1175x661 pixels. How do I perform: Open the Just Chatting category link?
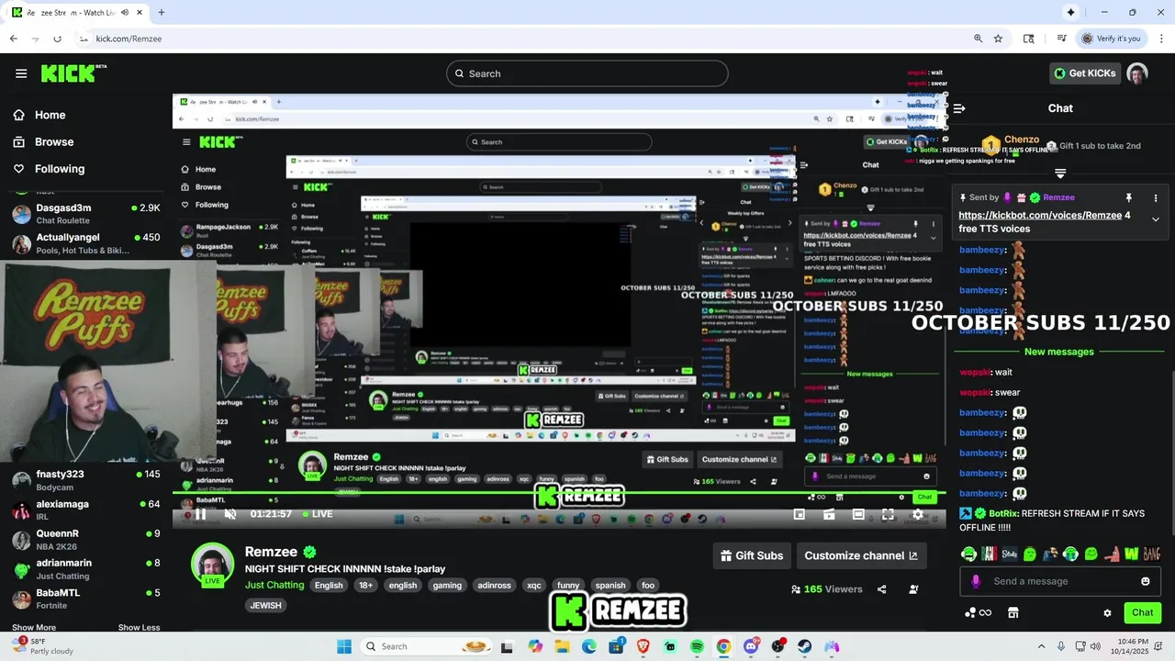(x=274, y=585)
